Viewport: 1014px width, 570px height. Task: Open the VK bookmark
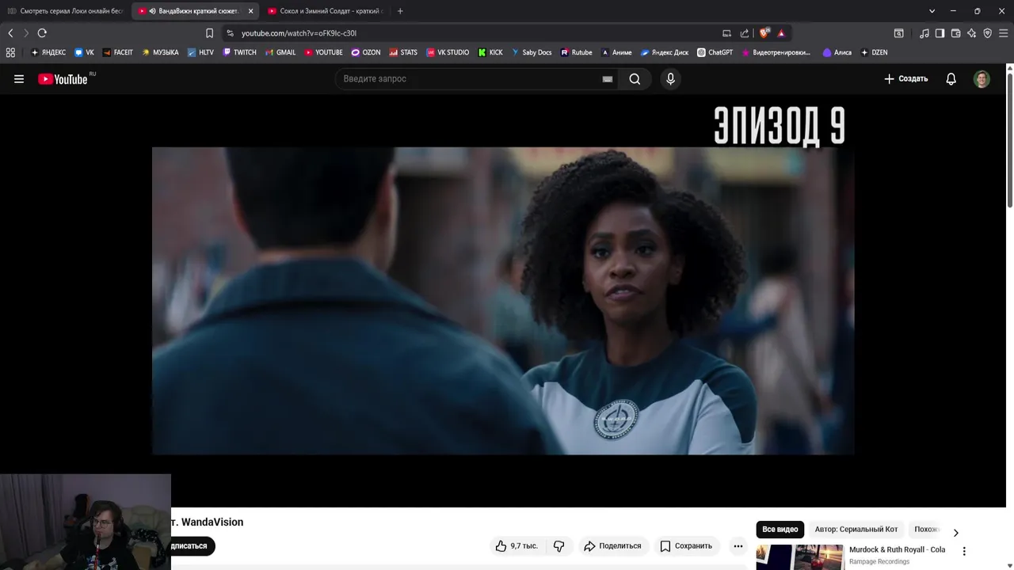(x=84, y=52)
